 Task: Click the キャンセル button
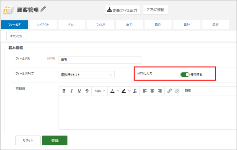coord(16,36)
